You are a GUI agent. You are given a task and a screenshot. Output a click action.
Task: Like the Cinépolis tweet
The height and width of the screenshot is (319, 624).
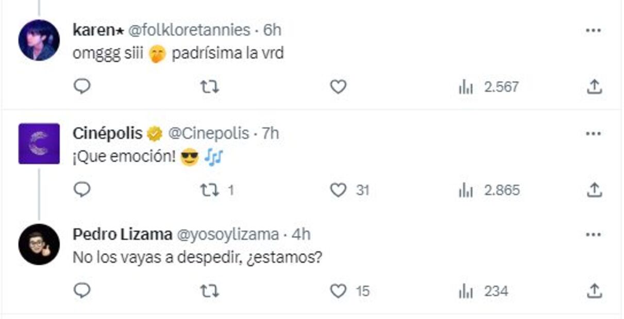(x=339, y=190)
